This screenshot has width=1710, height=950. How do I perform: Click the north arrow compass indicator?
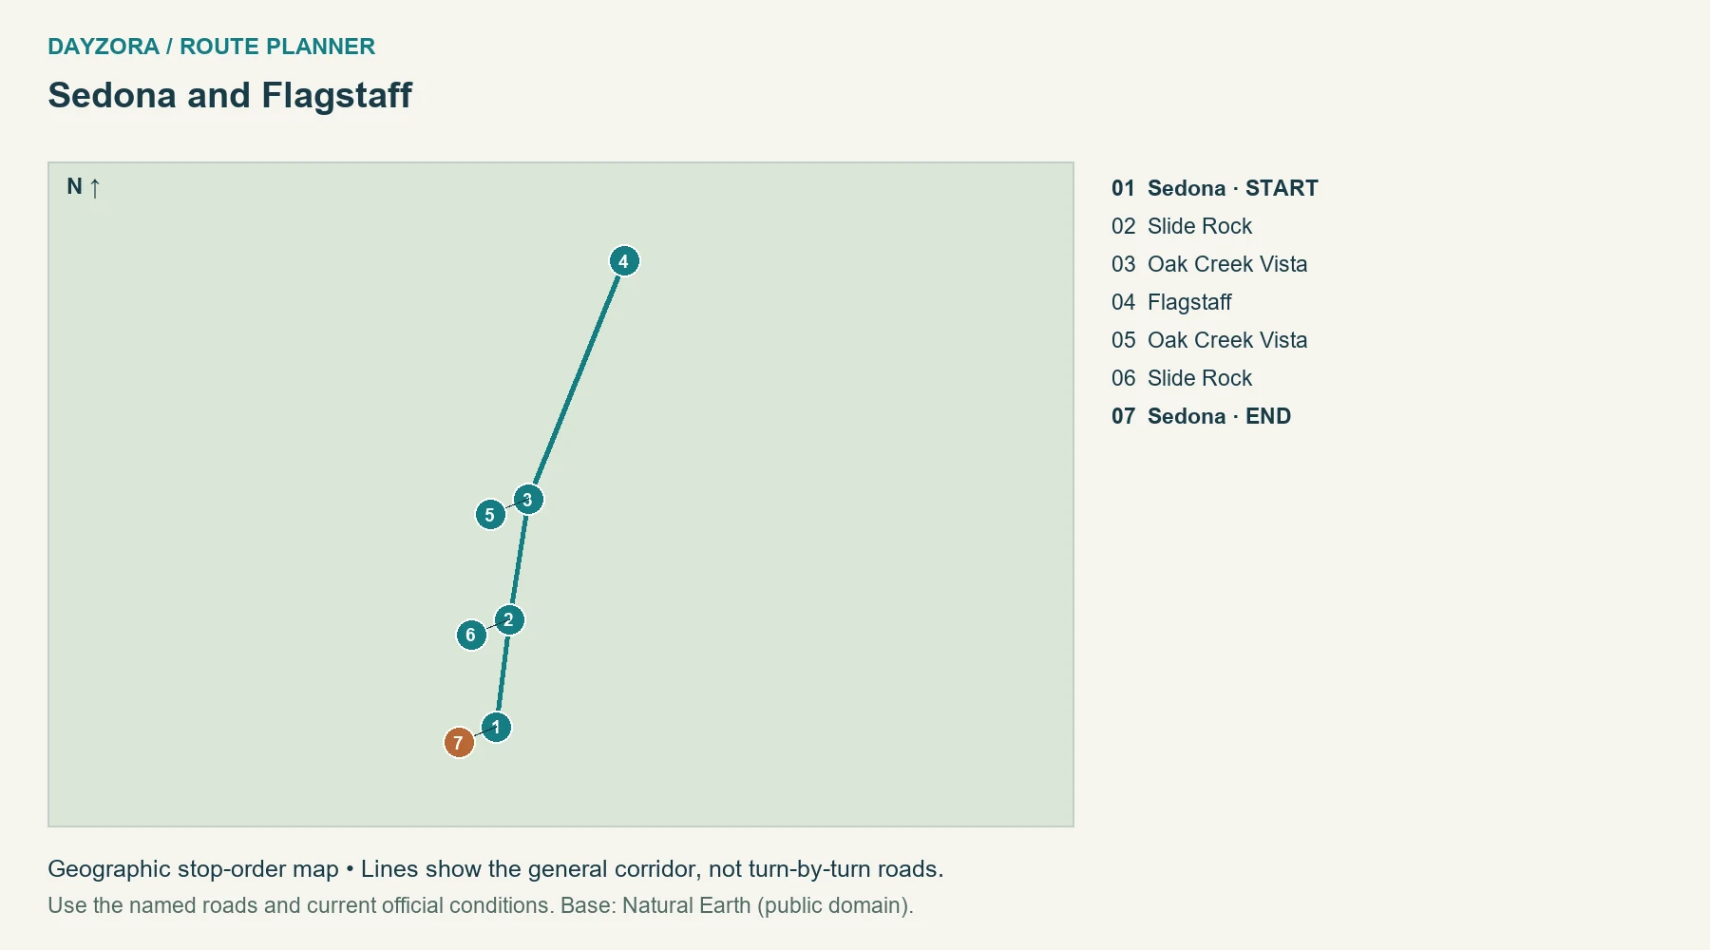pos(84,187)
